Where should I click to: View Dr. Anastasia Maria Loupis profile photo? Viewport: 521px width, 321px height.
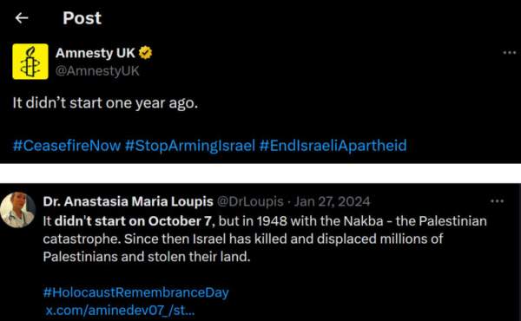pos(18,210)
